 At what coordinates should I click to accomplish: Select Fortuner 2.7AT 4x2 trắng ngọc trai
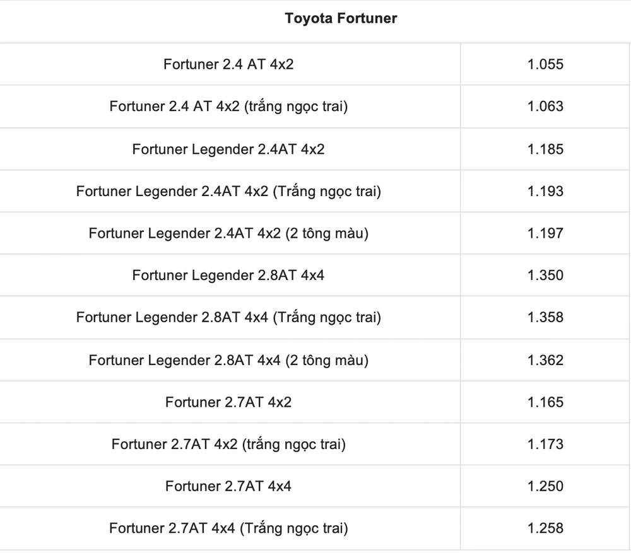(228, 445)
